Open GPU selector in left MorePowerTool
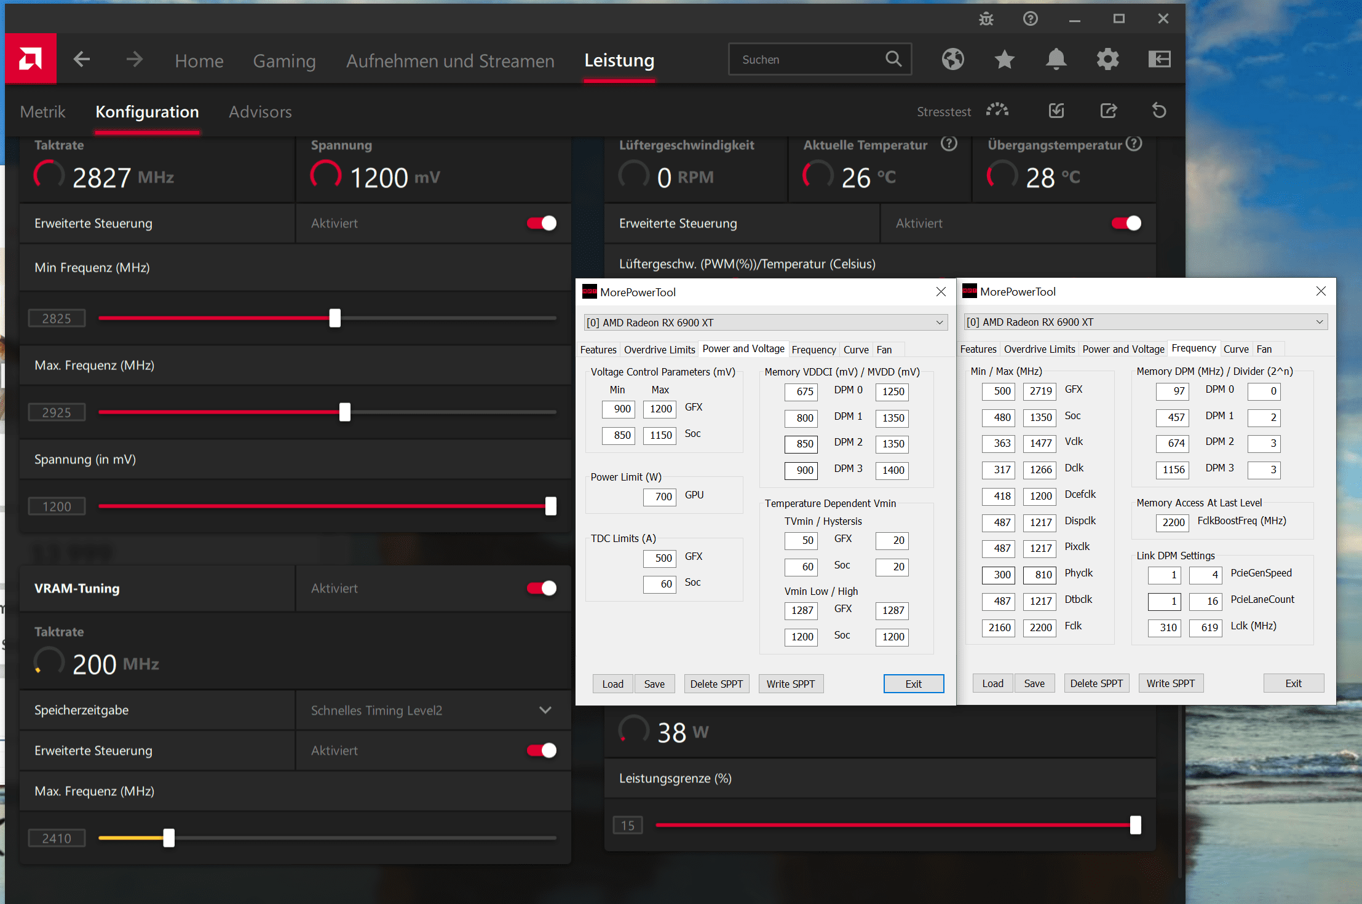The height and width of the screenshot is (904, 1362). 766,323
